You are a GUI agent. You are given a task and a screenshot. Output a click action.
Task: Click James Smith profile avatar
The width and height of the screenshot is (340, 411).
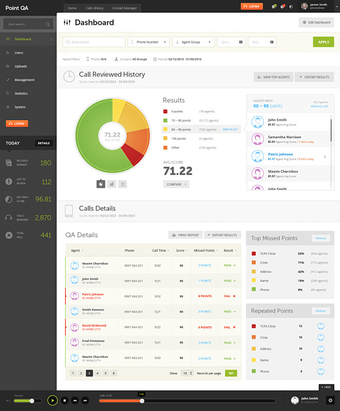[304, 6]
